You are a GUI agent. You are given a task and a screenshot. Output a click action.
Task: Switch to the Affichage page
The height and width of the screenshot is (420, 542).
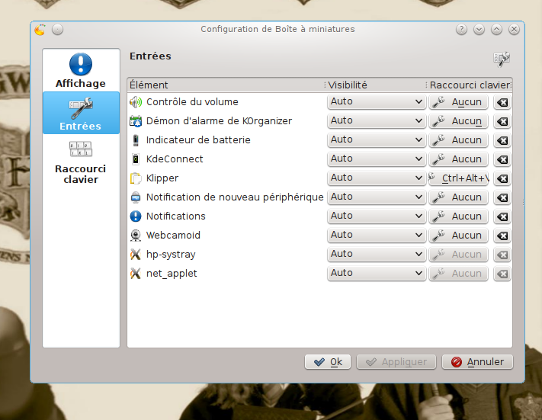pos(81,70)
